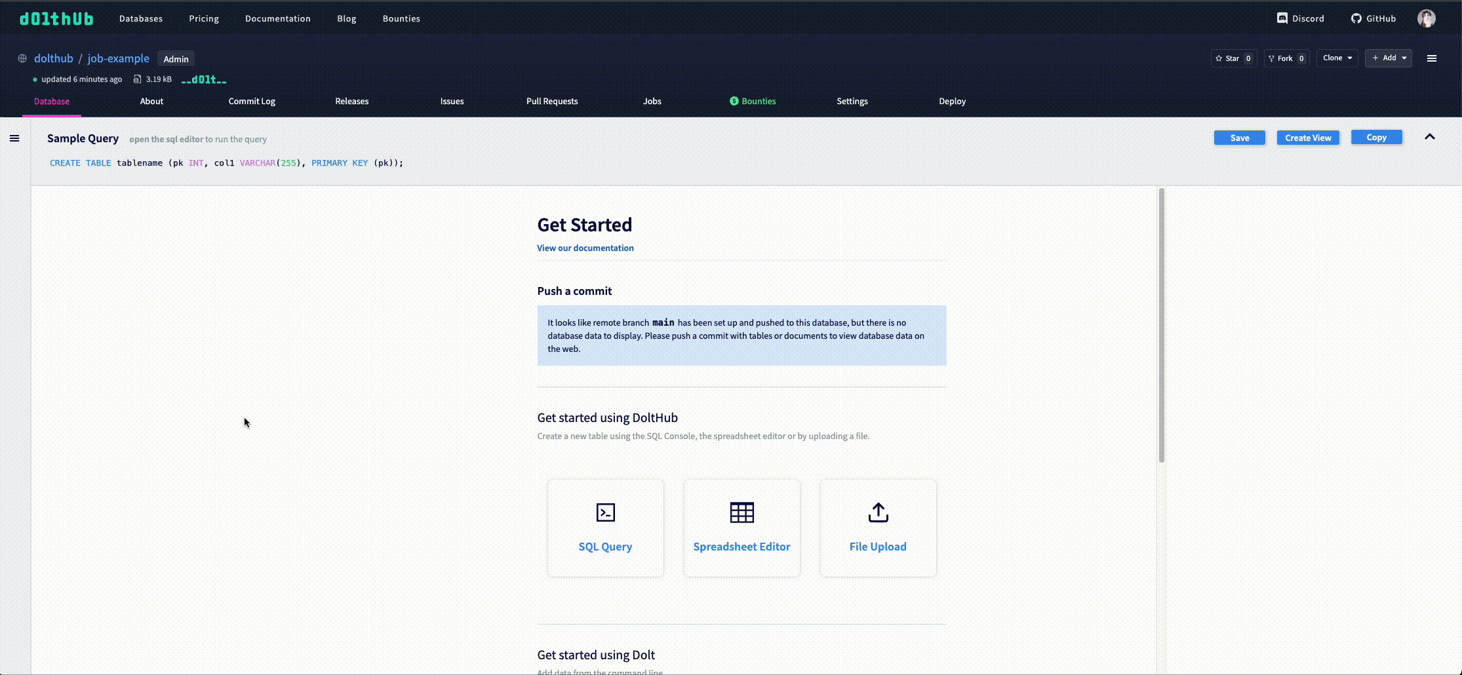Open the Documentation menu item
Viewport: 1462px width, 675px height.
click(x=277, y=18)
